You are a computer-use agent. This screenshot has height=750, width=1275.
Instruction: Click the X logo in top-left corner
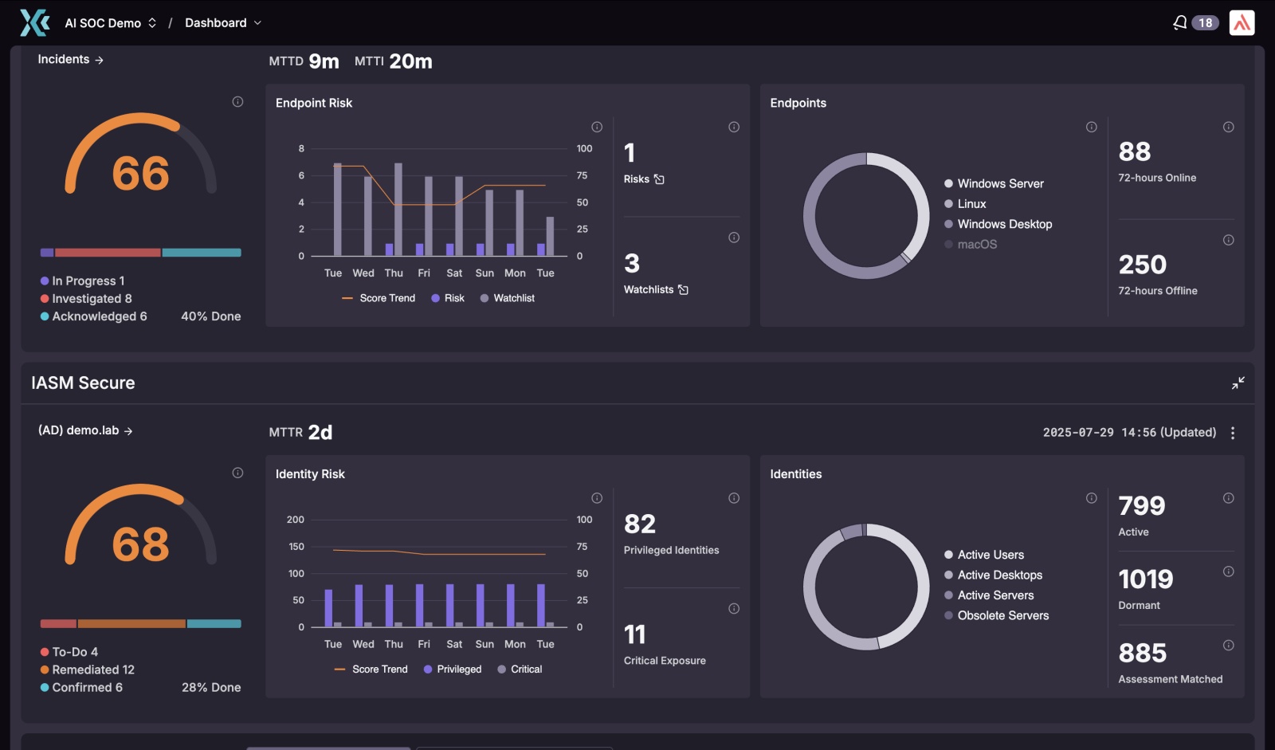click(34, 23)
